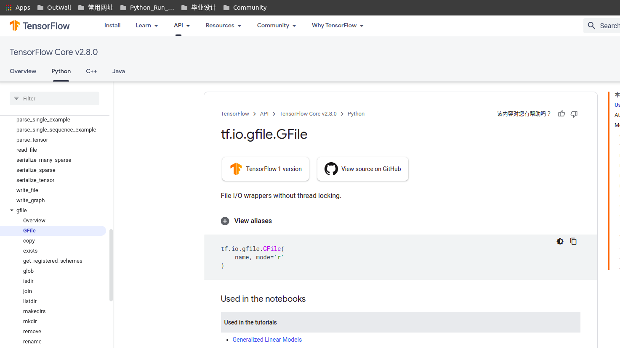Click View source on GitHub button
Viewport: 620px width, 348px height.
pos(363,169)
